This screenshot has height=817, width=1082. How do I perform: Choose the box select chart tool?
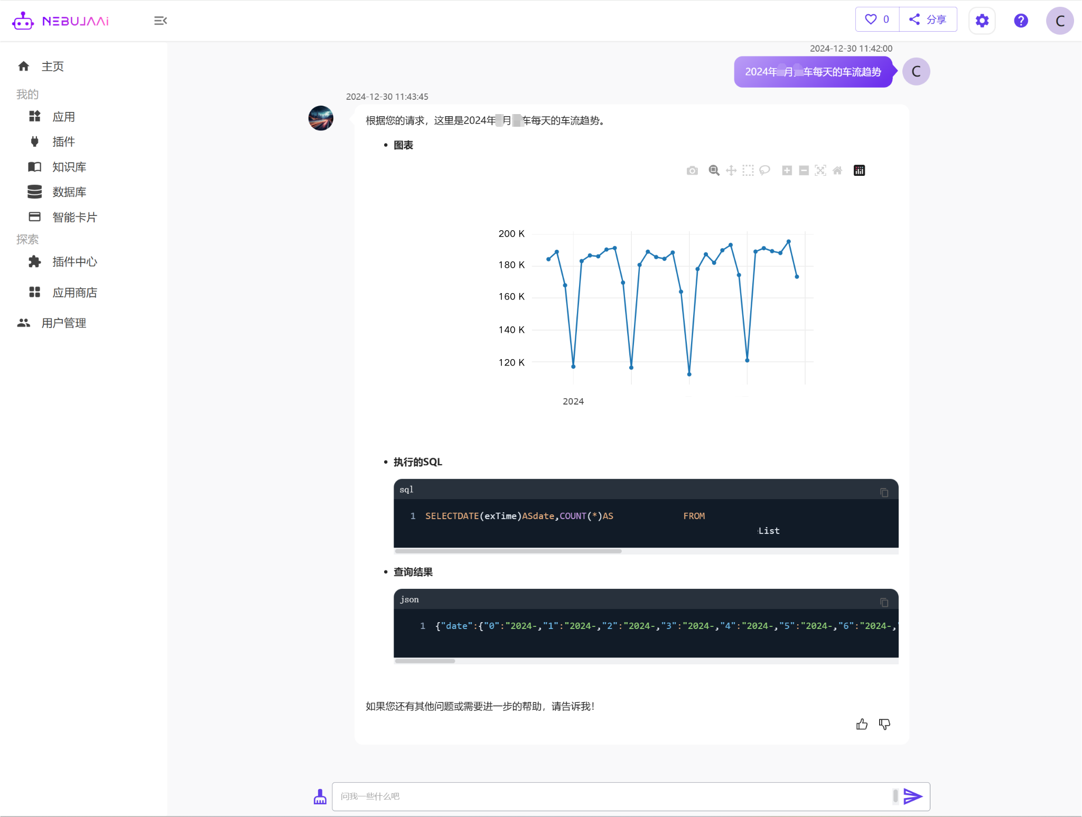point(748,171)
